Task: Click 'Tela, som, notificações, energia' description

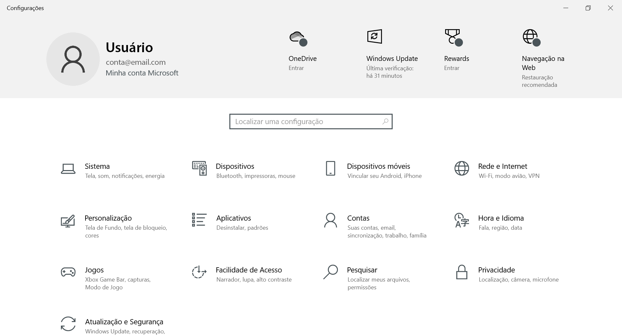Action: [125, 176]
